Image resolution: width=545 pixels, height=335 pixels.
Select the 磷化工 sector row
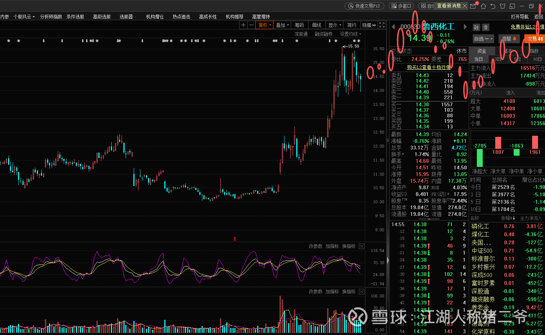pos(507,226)
